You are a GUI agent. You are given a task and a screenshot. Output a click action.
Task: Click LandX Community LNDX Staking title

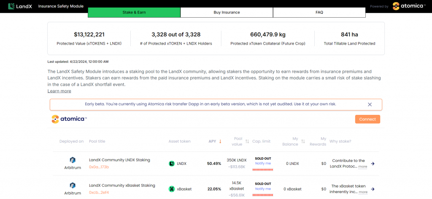[x=119, y=160]
